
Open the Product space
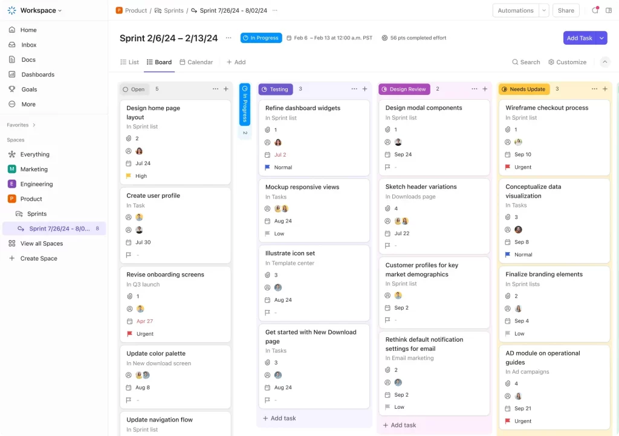[x=31, y=199]
